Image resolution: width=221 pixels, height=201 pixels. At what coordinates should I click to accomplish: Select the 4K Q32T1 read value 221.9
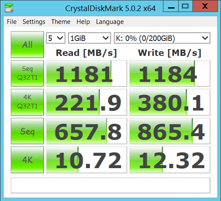click(x=87, y=102)
